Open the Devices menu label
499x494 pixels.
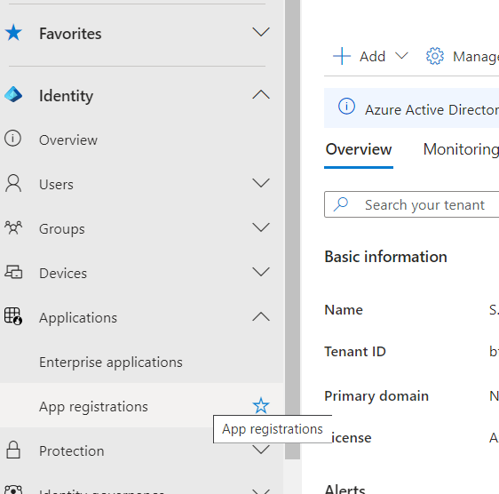pos(63,274)
